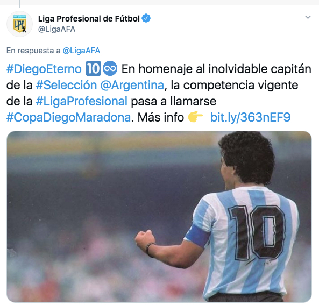The height and width of the screenshot is (305, 319).
Task: Click the black ribbon on the LPF logo
Action: tap(24, 29)
